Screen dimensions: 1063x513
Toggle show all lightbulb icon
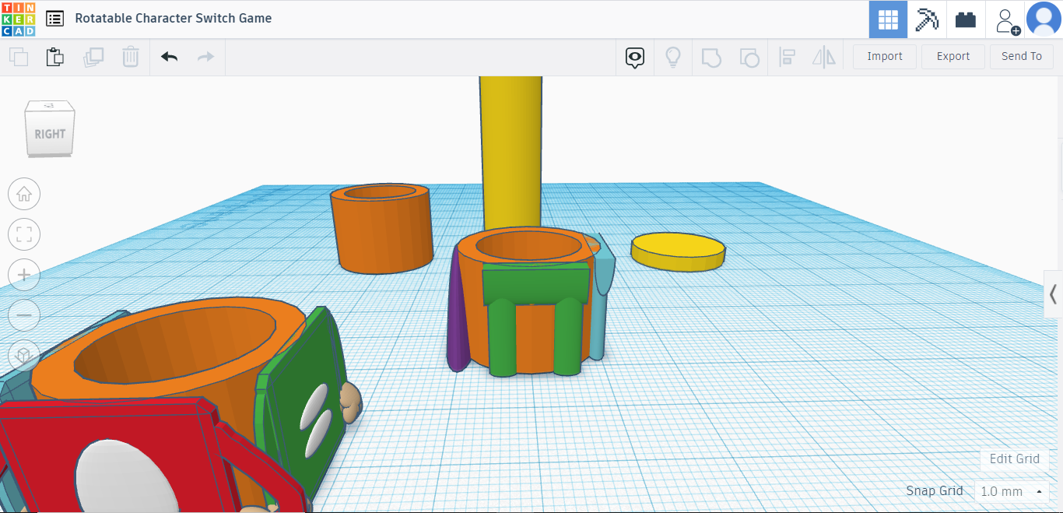click(x=673, y=57)
